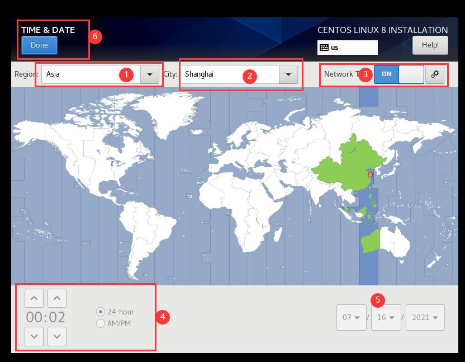This screenshot has width=465, height=362.
Task: Open the month dropdown showing 07
Action: coord(351,317)
